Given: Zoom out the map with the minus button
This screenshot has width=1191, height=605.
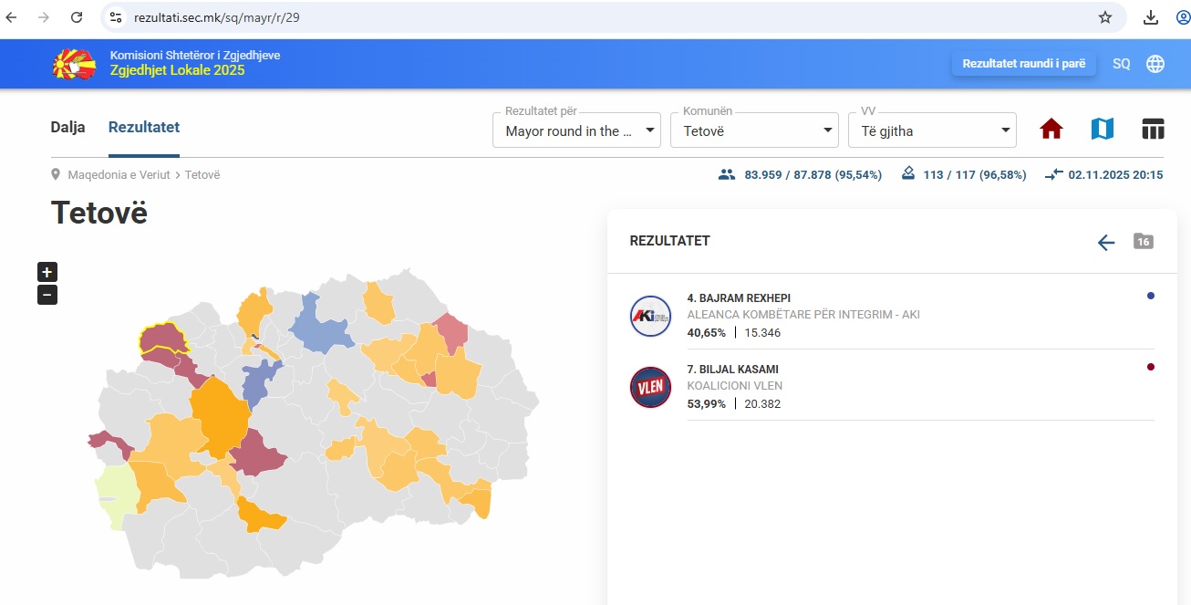Looking at the screenshot, I should [47, 295].
